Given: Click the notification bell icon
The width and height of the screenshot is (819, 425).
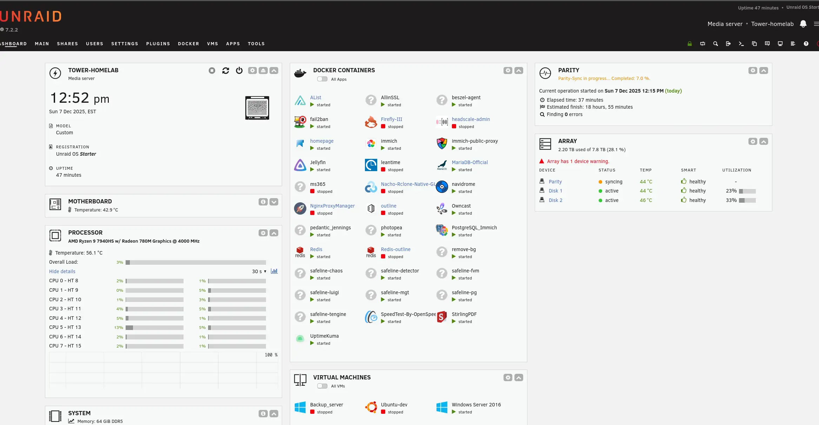Looking at the screenshot, I should 803,24.
